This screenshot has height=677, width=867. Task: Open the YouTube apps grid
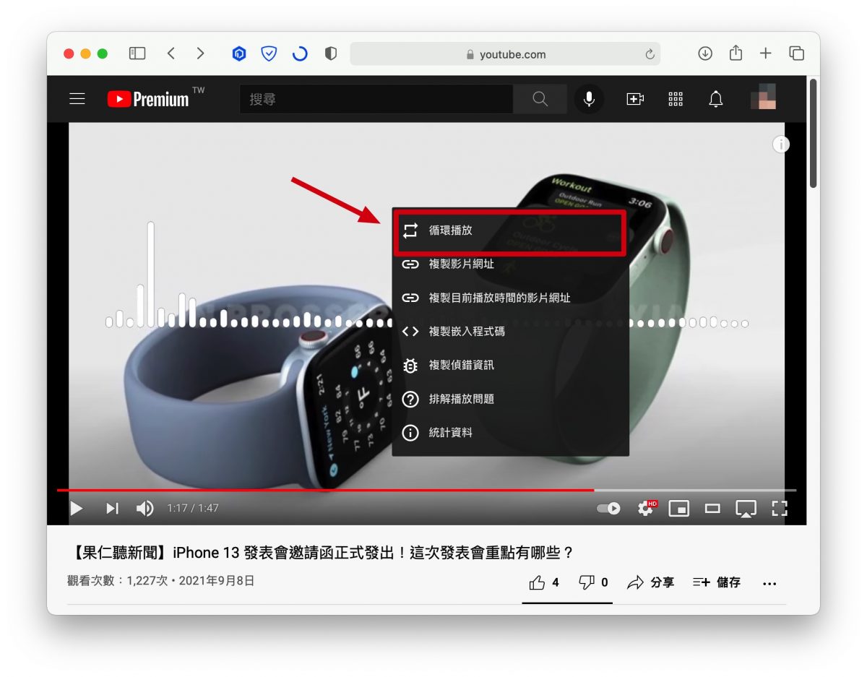pos(676,99)
